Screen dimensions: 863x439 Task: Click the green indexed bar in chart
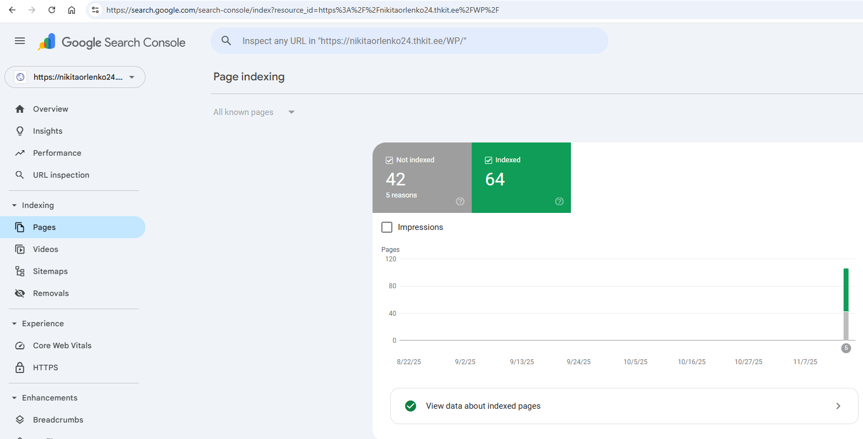(x=846, y=289)
